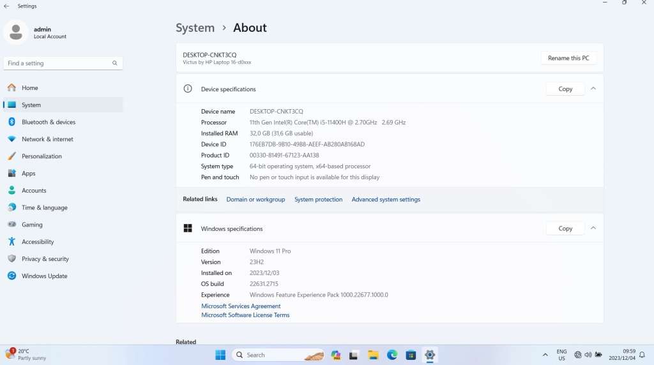The height and width of the screenshot is (365, 654).
Task: Collapse the Windows specifications section
Action: click(x=593, y=228)
